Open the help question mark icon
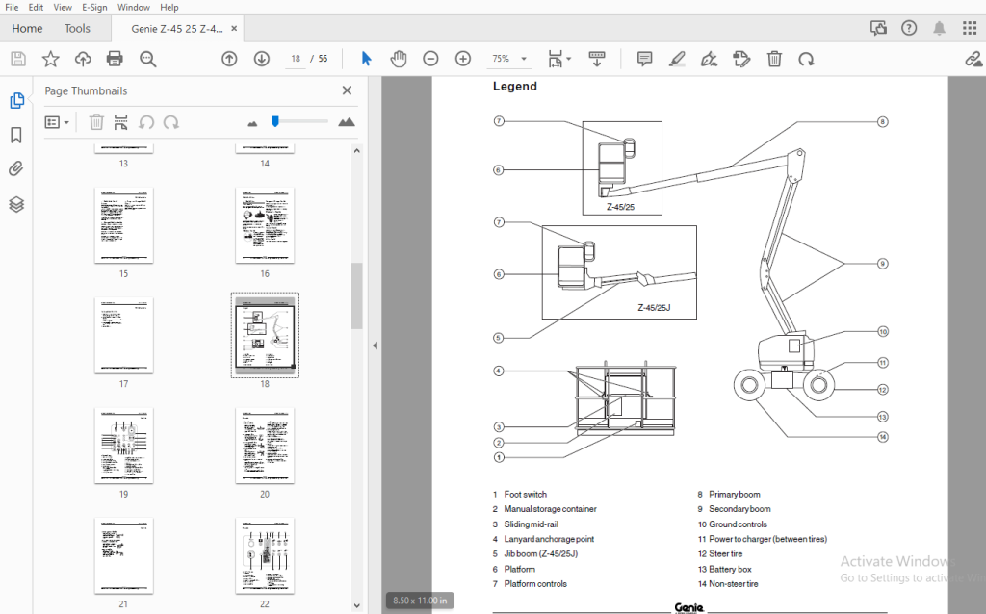Image resolution: width=986 pixels, height=614 pixels. pos(909,28)
